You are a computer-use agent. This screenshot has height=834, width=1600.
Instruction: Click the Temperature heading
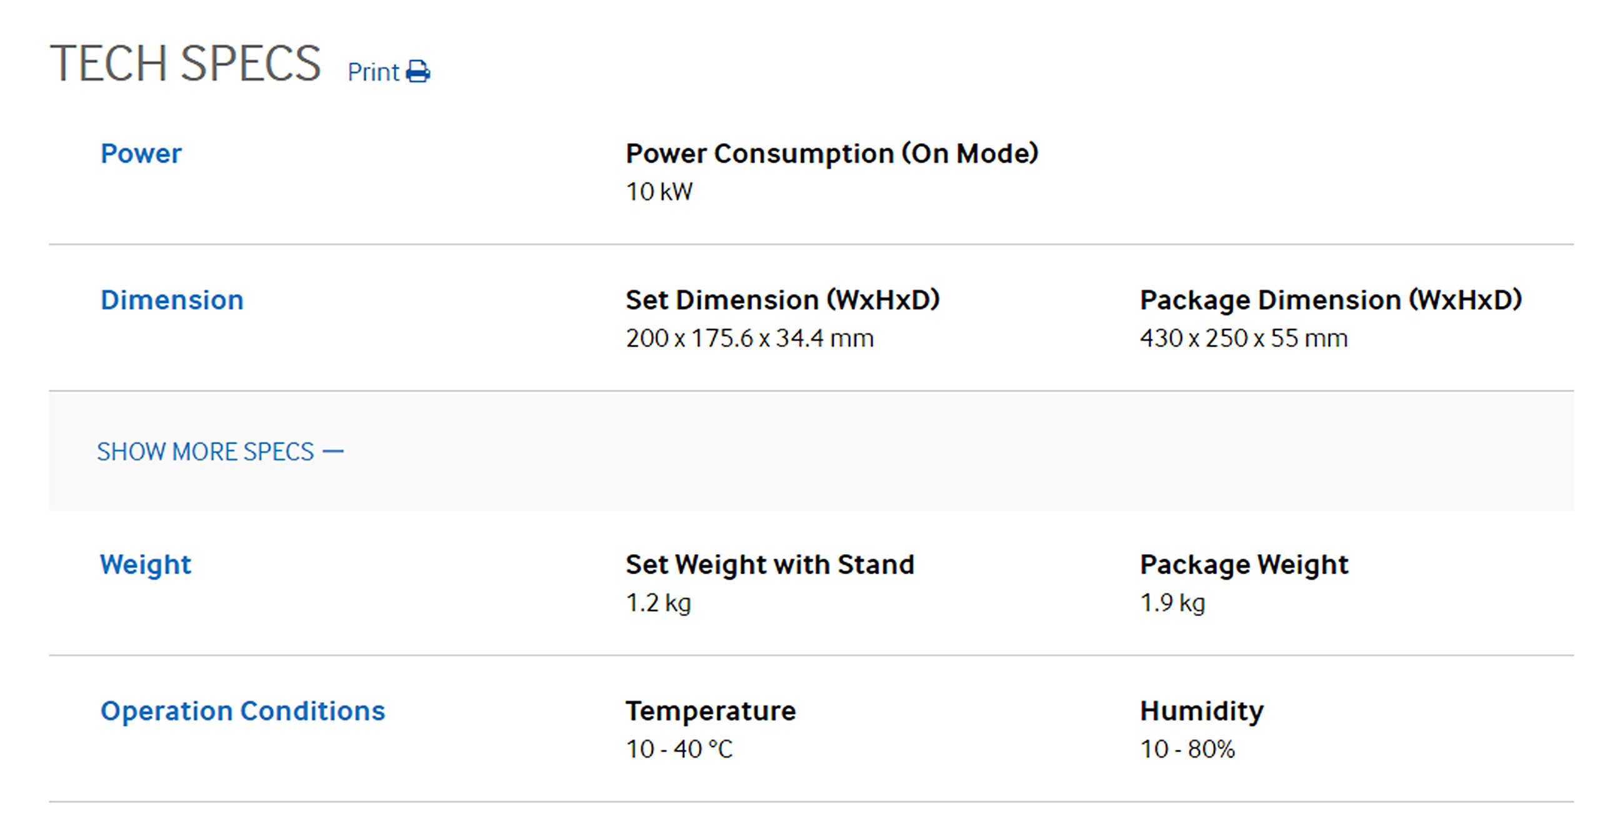[x=711, y=711]
